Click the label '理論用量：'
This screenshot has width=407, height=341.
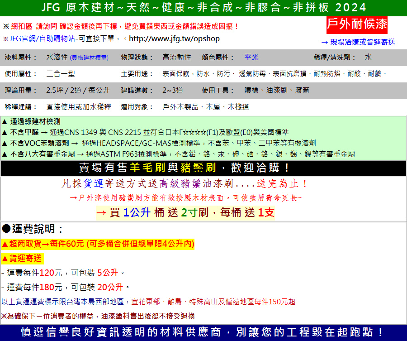pyautogui.click(x=21, y=91)
